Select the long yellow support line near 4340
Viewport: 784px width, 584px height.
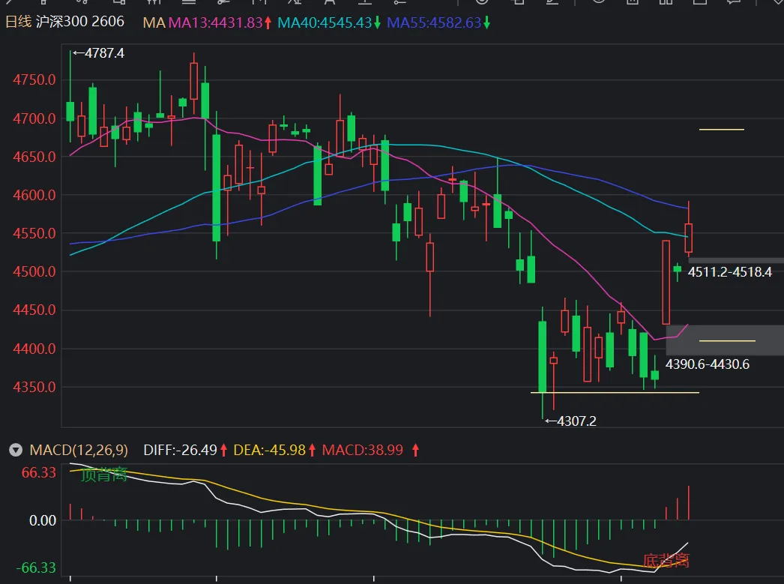[615, 393]
